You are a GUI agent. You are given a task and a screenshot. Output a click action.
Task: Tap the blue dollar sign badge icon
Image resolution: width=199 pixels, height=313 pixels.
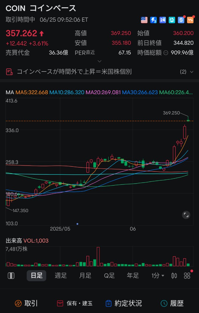[x=181, y=20]
